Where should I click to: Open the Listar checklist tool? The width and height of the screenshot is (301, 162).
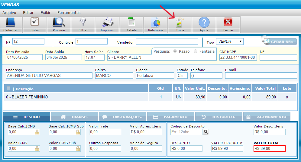click(35, 23)
